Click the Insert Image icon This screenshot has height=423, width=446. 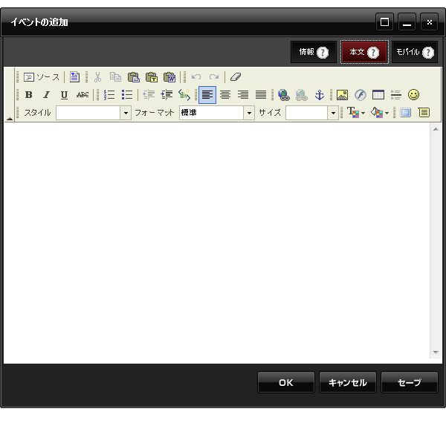[x=342, y=95]
